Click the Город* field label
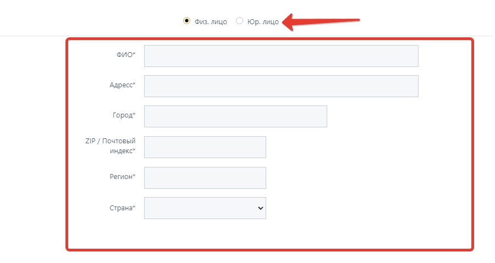 [x=123, y=115]
